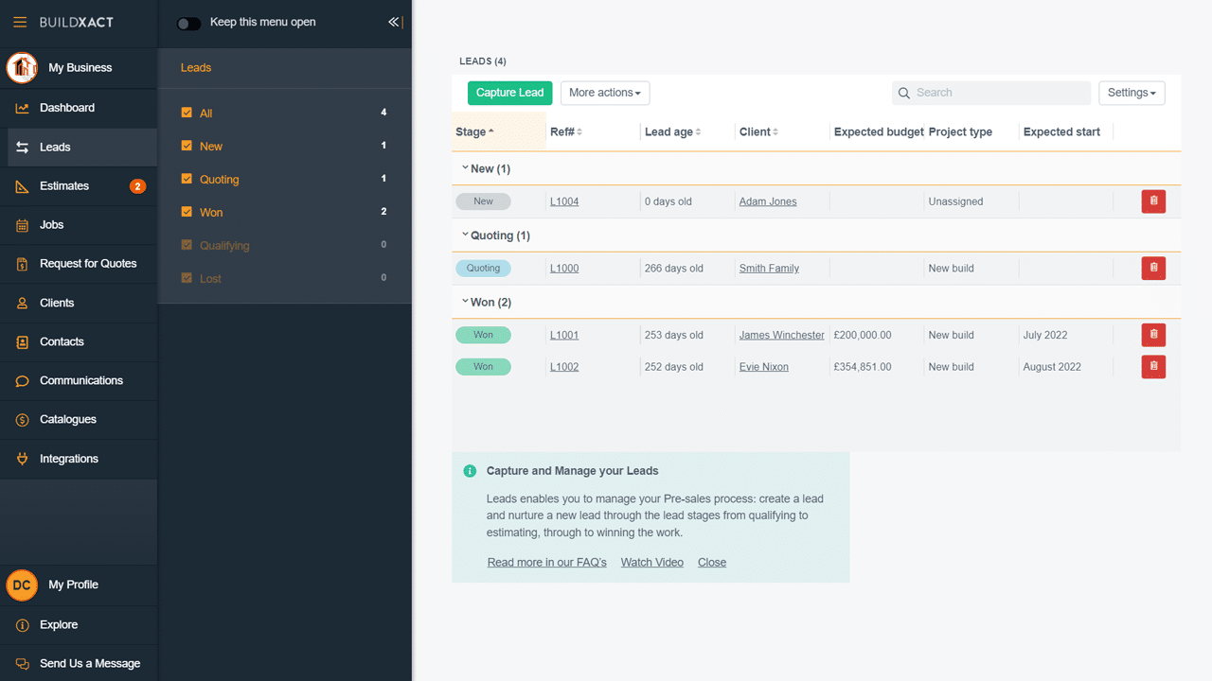Open the Settings dropdown
1212x681 pixels.
1131,93
